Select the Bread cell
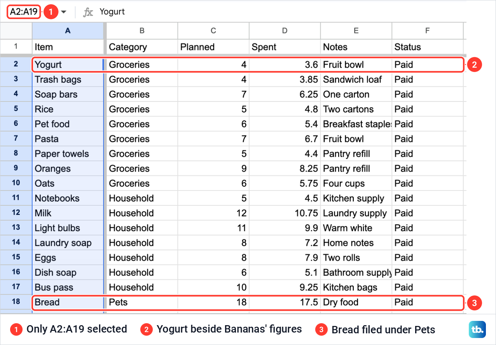Viewport: 496px width, 345px height. (68, 302)
